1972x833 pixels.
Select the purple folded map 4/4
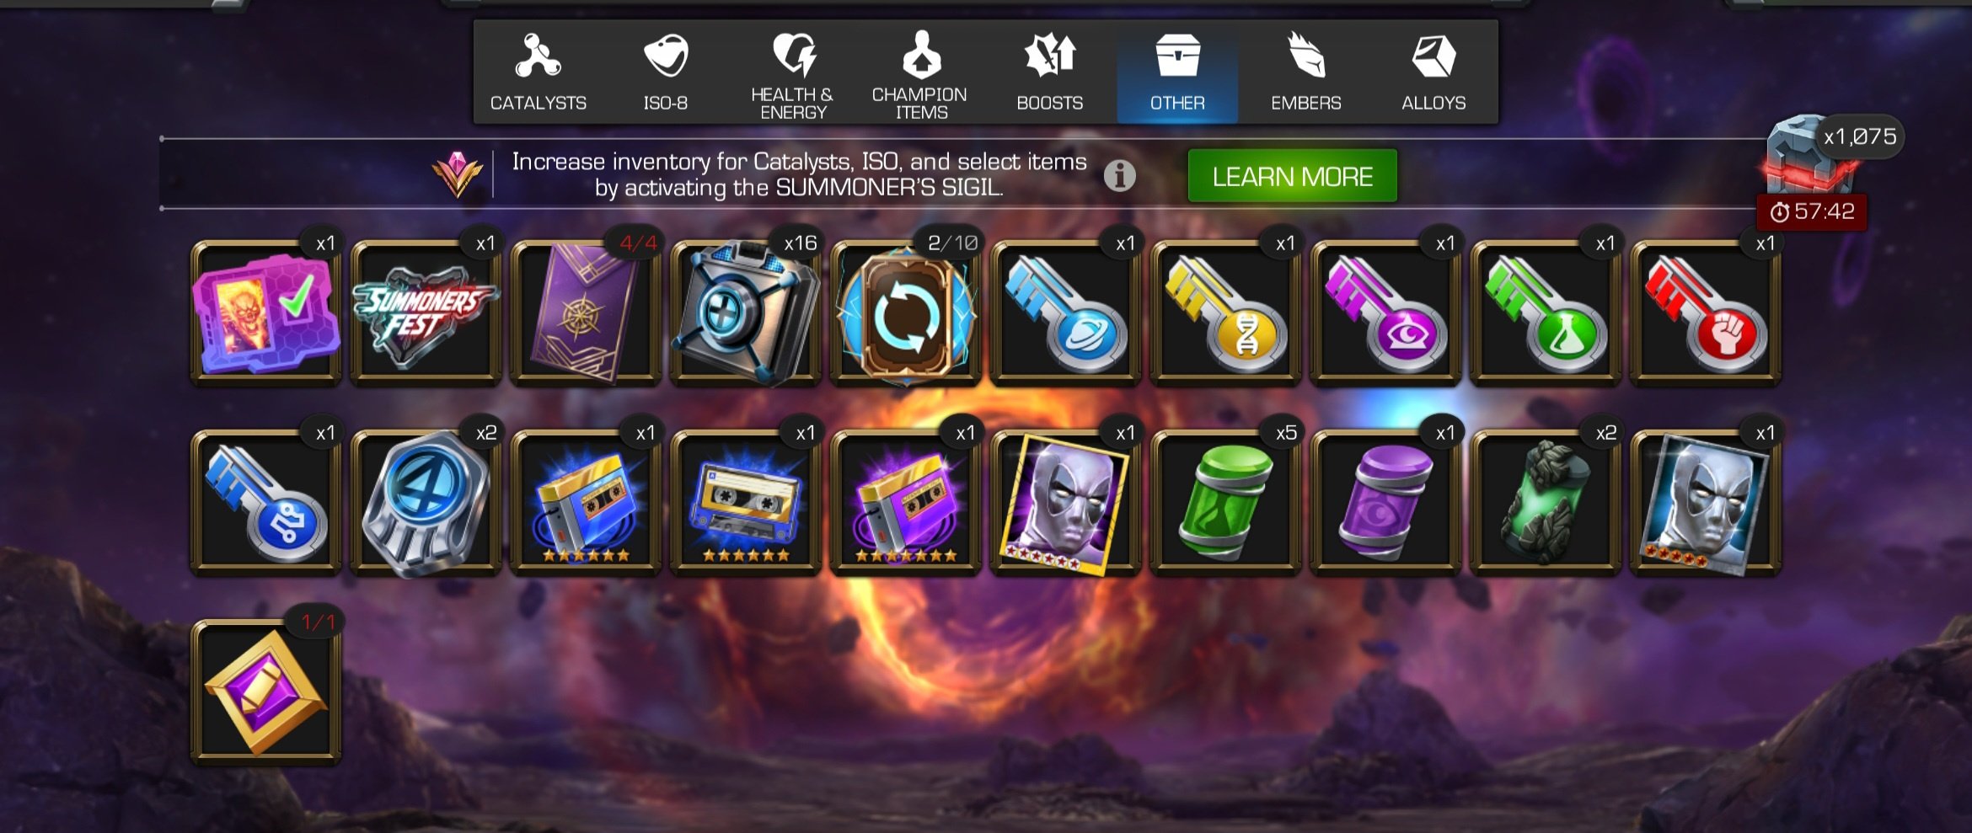pos(586,313)
